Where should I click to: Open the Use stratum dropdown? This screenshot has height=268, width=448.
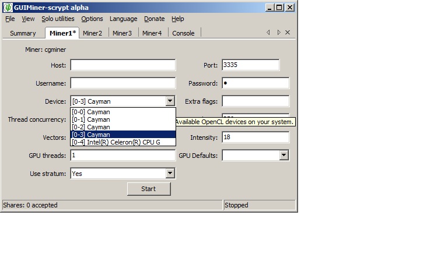(x=170, y=173)
